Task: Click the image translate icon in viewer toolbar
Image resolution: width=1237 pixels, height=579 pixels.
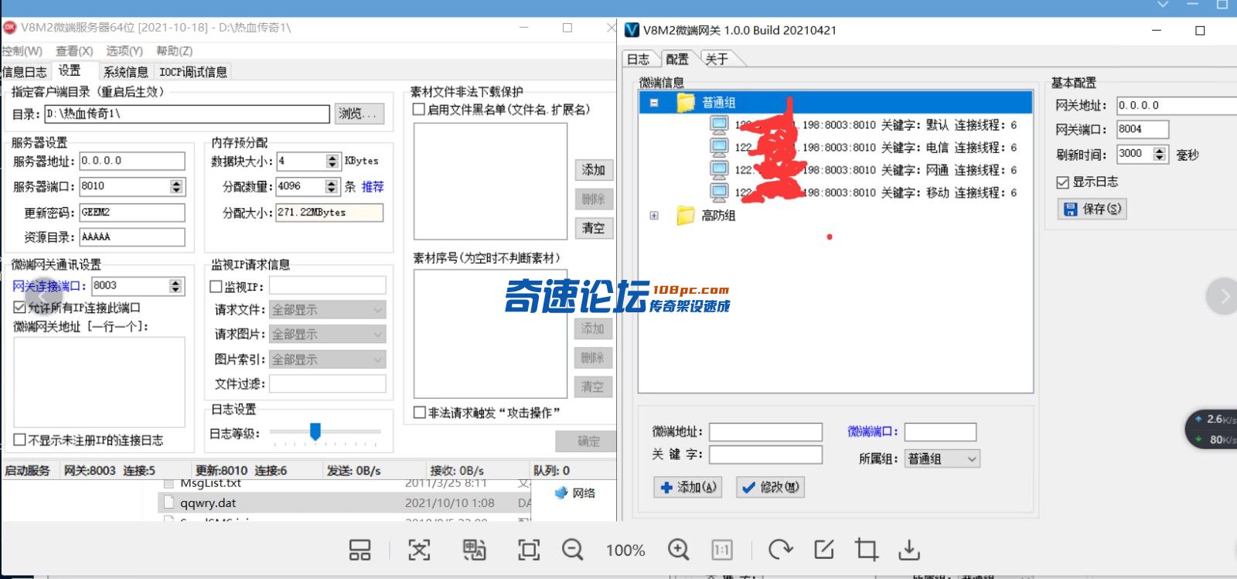Action: 474,550
